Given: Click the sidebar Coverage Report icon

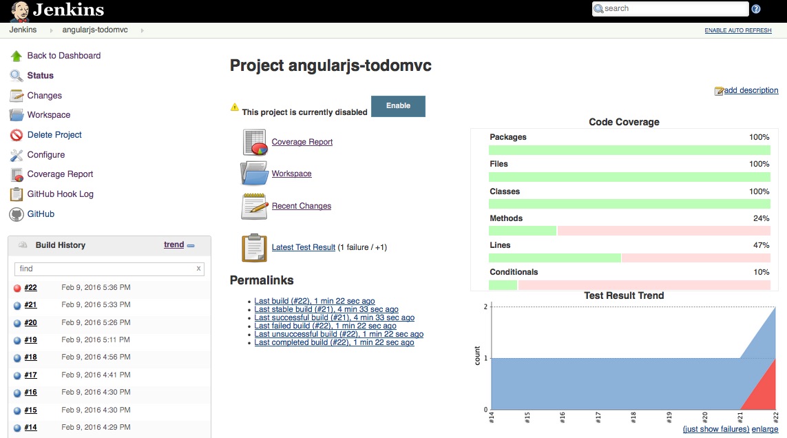Looking at the screenshot, I should (16, 174).
